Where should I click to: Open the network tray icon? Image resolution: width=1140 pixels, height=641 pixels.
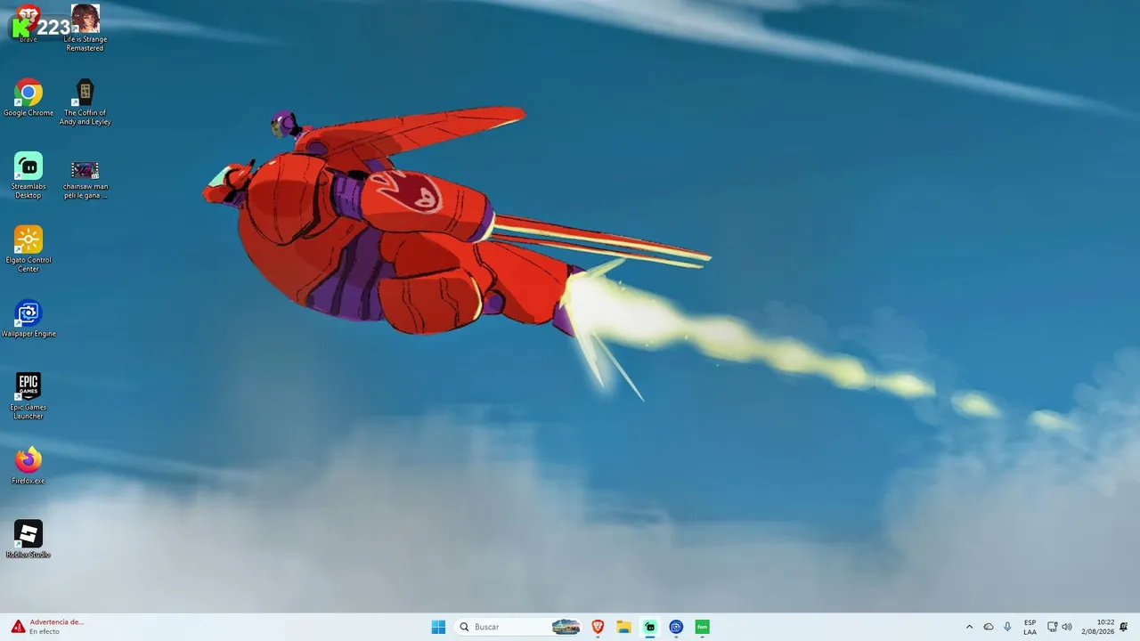[1052, 627]
